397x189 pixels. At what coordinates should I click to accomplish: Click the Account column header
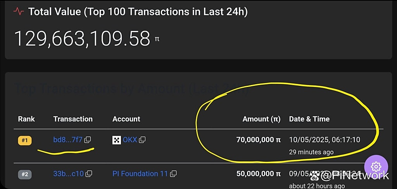(126, 119)
